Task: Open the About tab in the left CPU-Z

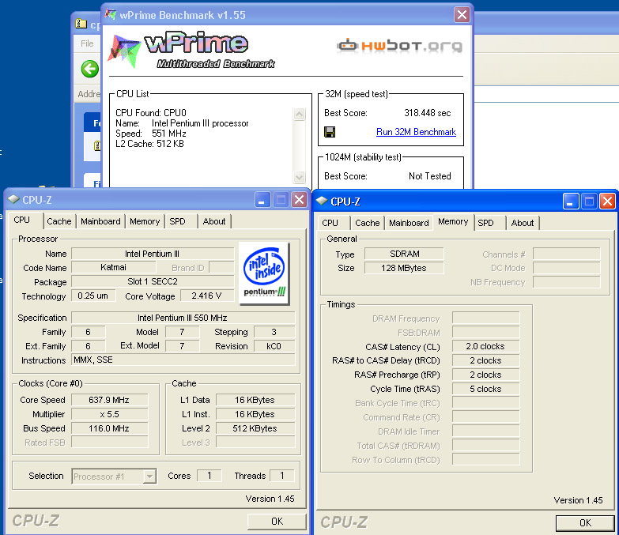Action: (x=214, y=221)
